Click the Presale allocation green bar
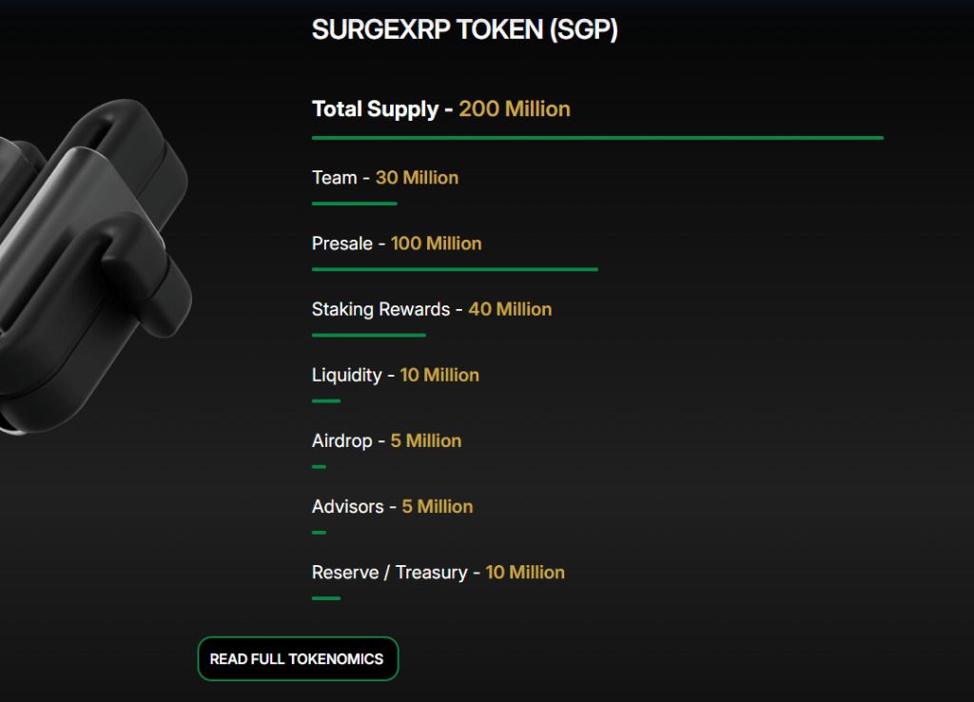 [455, 269]
